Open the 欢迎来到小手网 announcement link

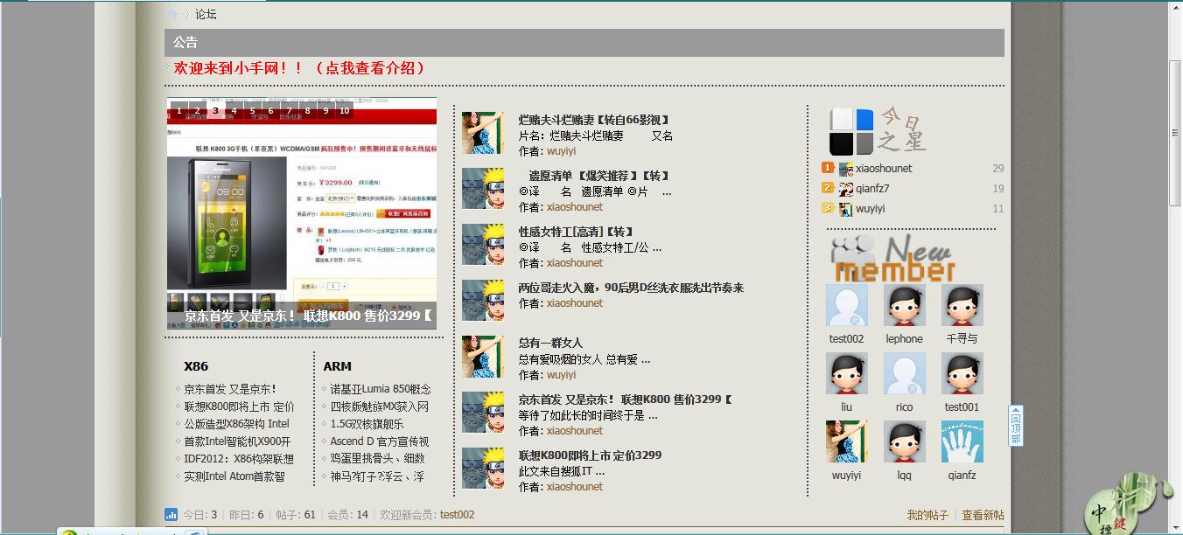coord(301,68)
